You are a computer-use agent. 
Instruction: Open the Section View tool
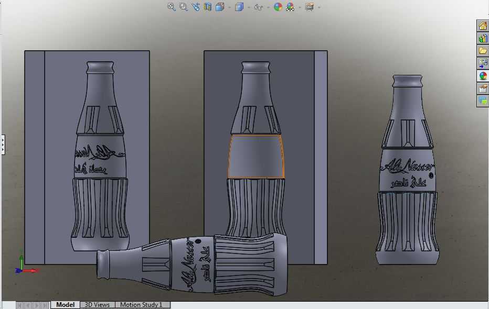pos(208,6)
